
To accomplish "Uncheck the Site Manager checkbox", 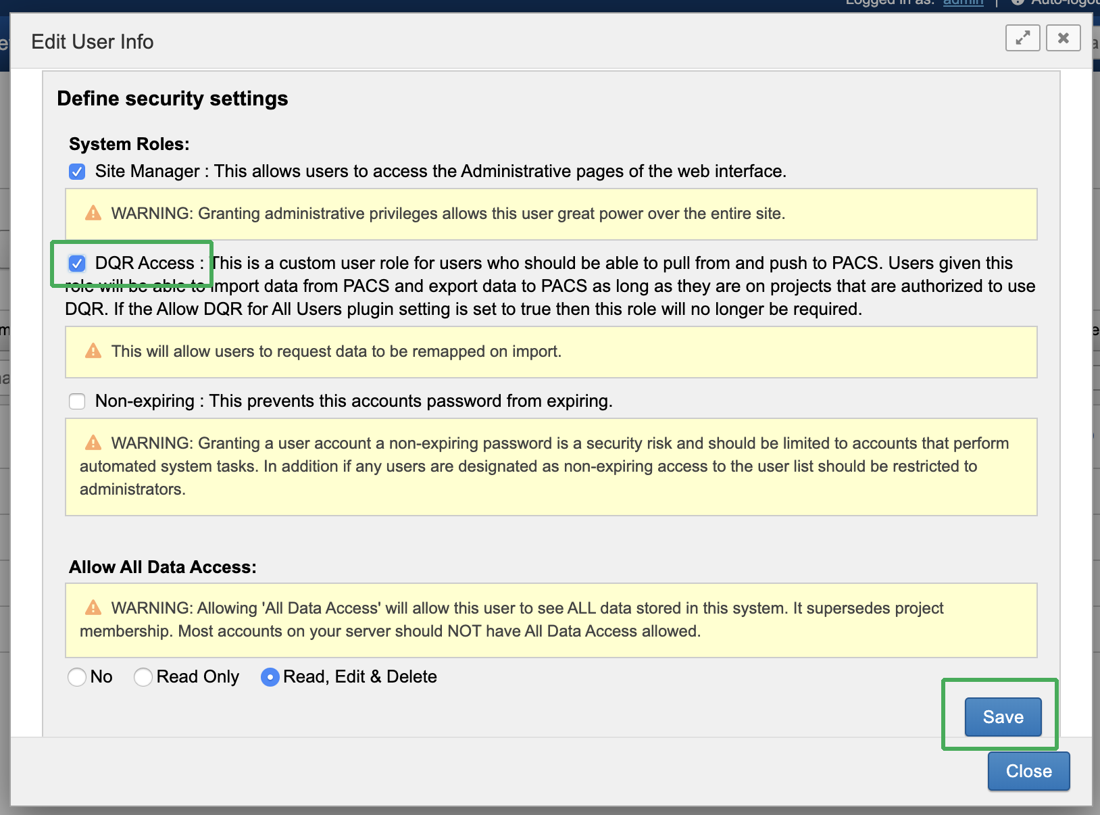I will click(77, 172).
